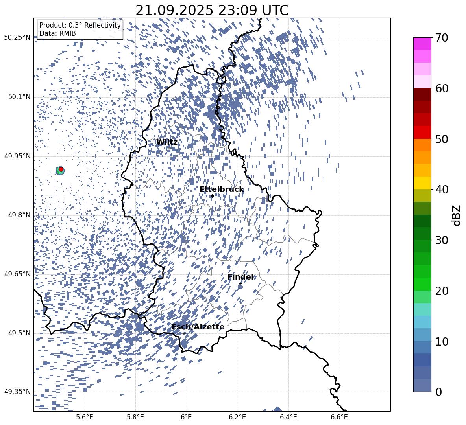Screen dimensions: 466x425
Task: Click the Ettelbruck location cross marker
Action: click(212, 196)
